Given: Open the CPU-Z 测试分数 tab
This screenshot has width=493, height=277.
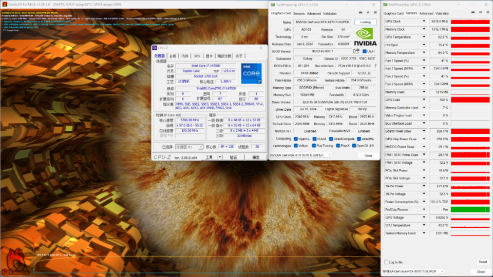Looking at the screenshot, I should tap(224, 56).
